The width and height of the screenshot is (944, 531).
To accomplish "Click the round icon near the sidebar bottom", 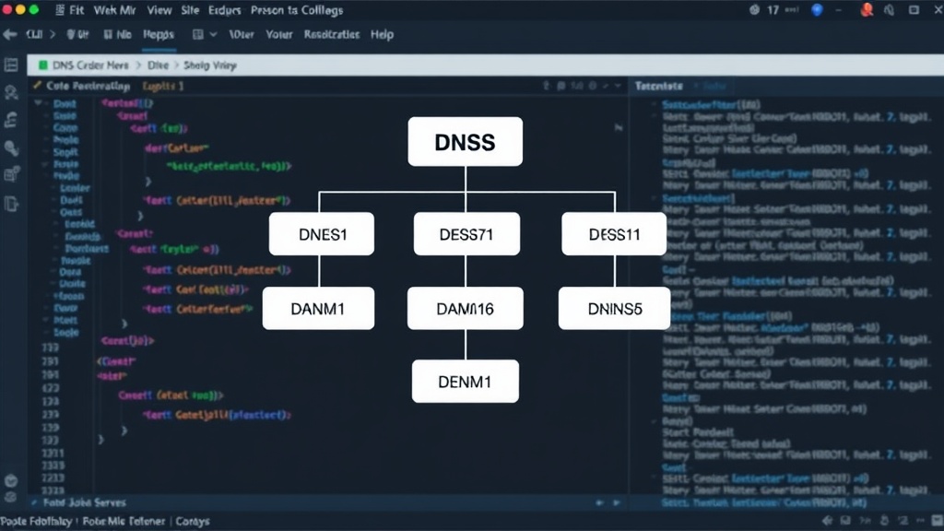I will (10, 480).
